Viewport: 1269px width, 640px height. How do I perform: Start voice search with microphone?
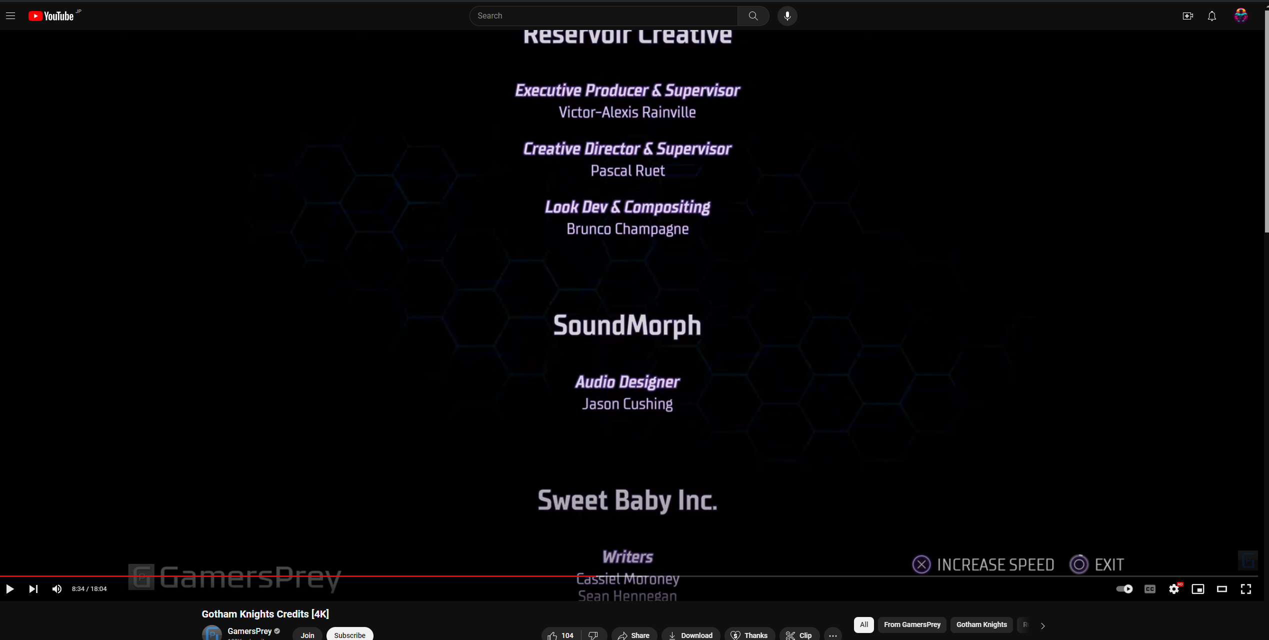coord(787,16)
